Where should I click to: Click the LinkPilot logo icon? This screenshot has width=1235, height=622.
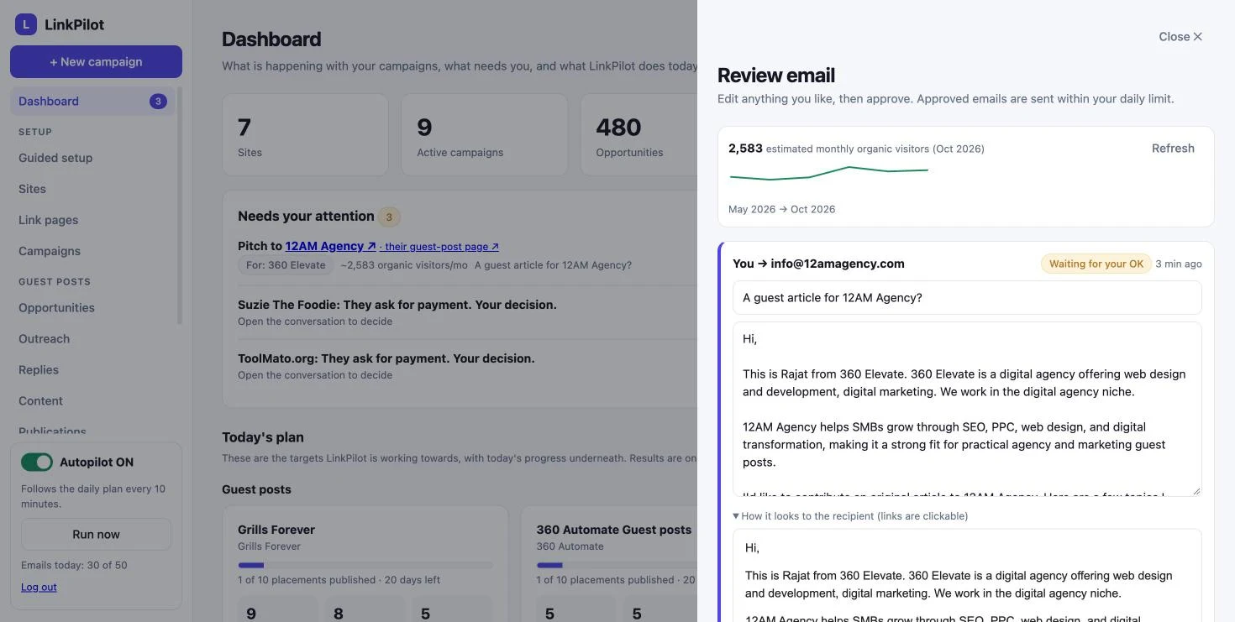[x=26, y=24]
